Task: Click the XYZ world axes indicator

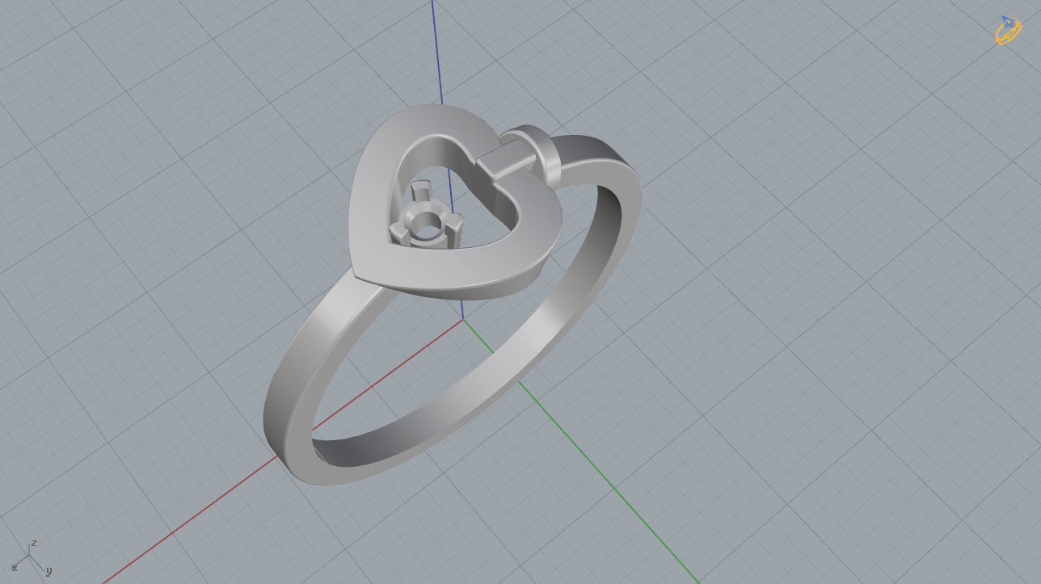Action: (32, 557)
